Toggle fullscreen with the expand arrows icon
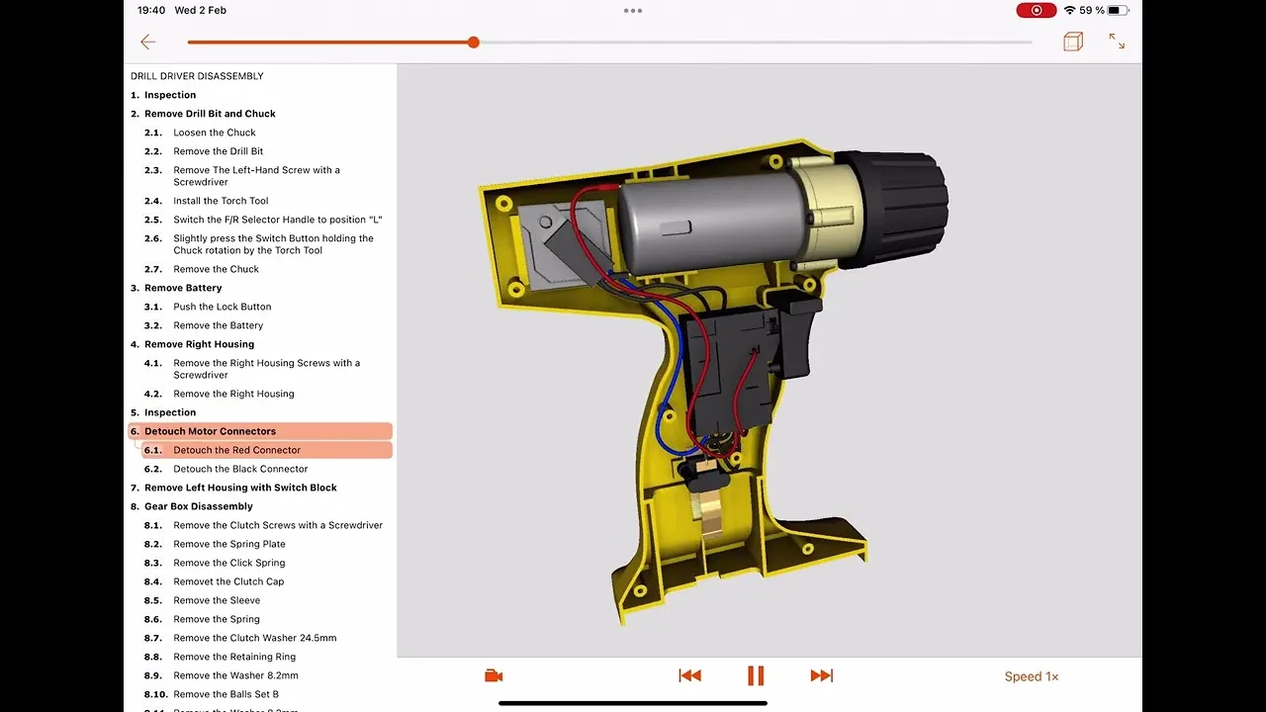 (1117, 42)
